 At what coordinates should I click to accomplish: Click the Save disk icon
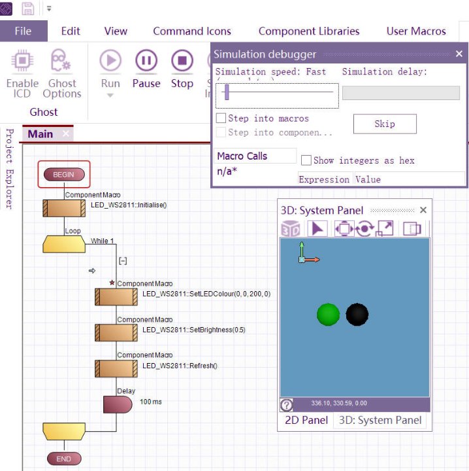tap(28, 9)
